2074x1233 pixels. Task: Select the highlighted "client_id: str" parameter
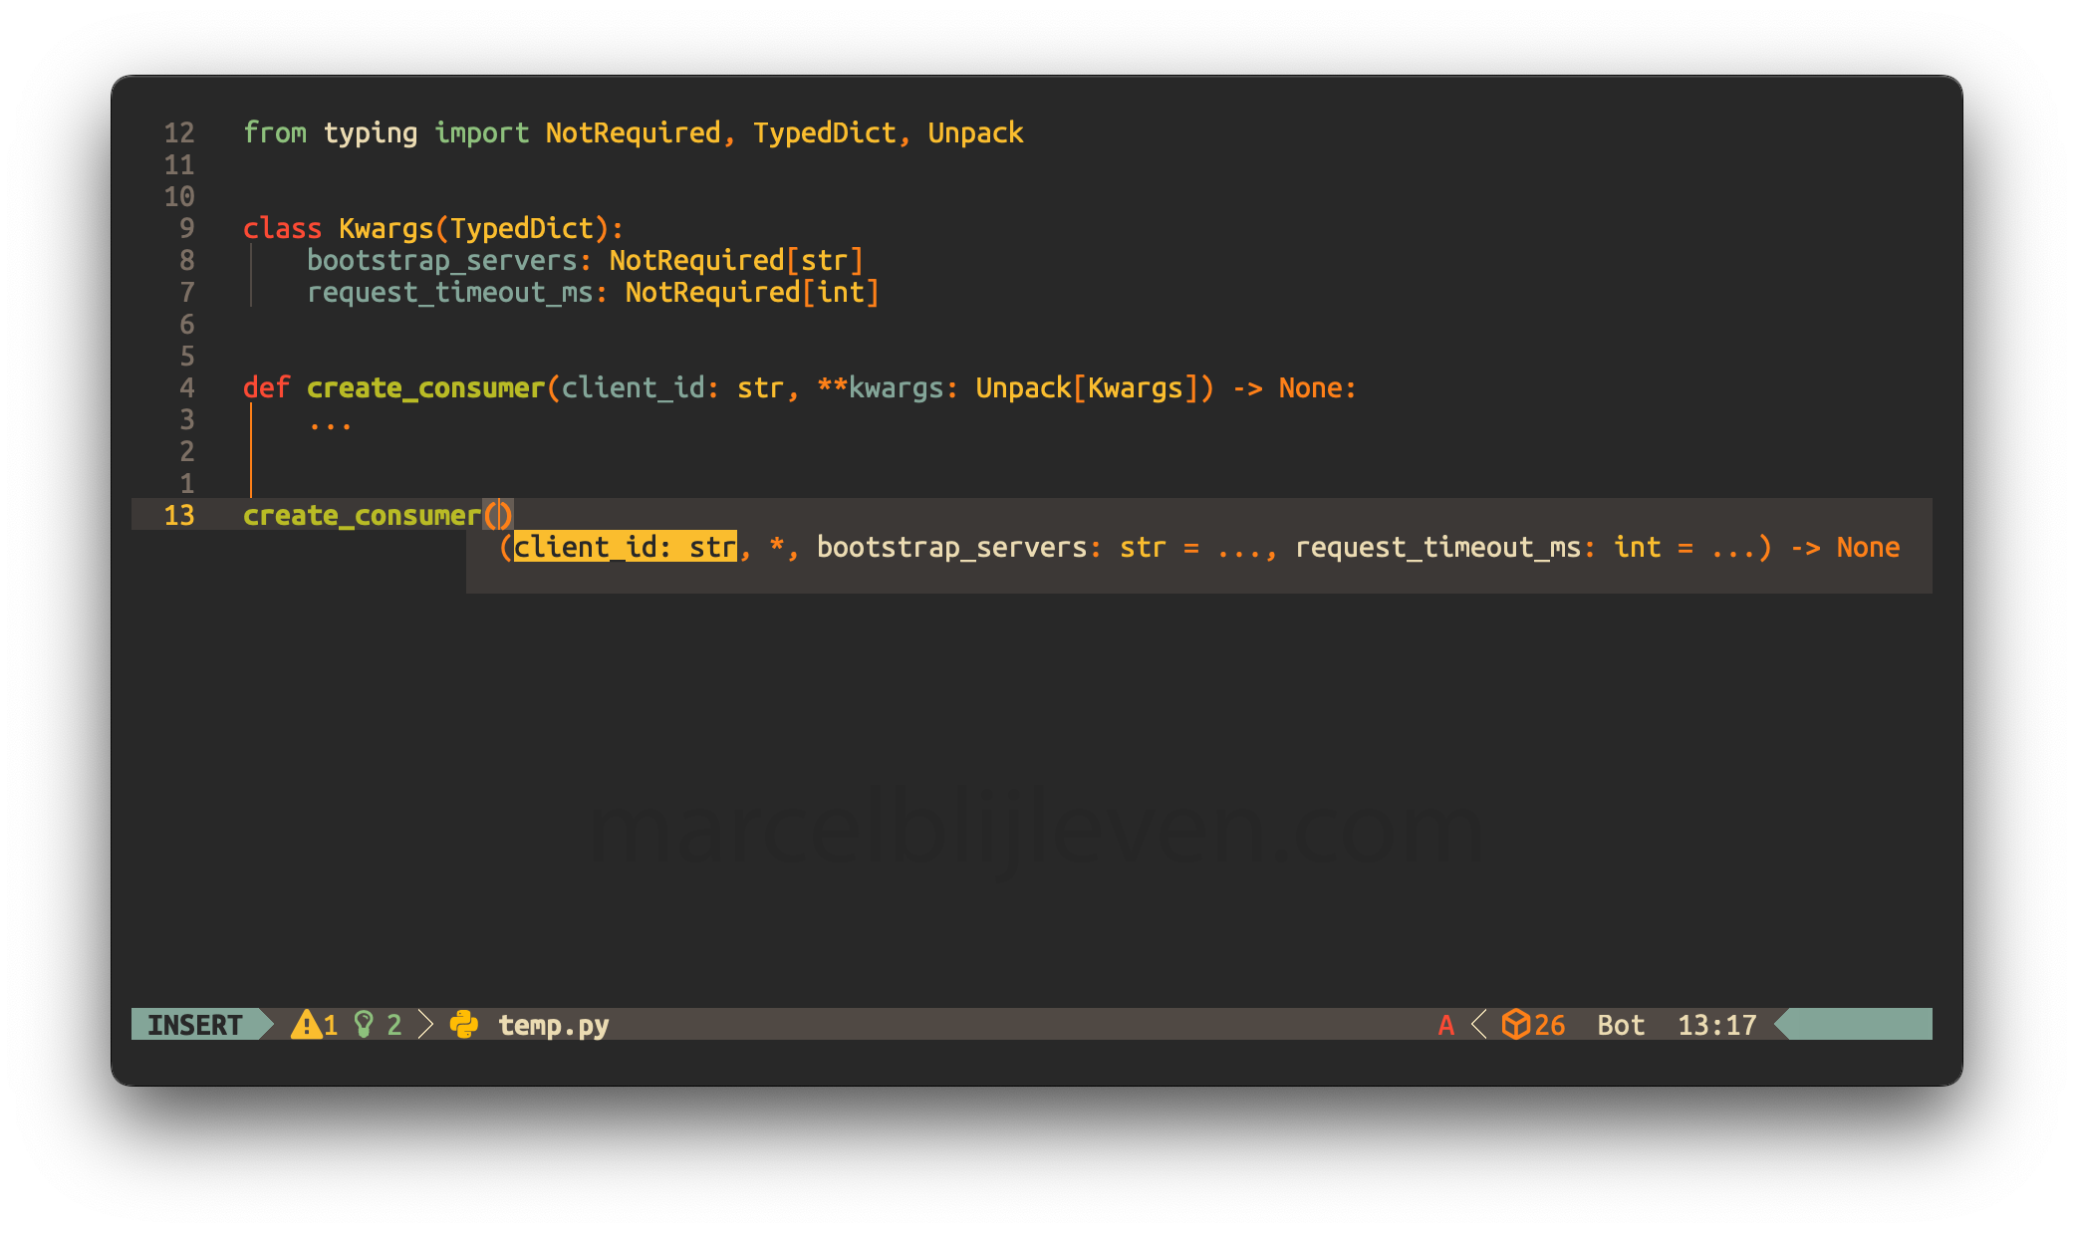(x=623, y=546)
